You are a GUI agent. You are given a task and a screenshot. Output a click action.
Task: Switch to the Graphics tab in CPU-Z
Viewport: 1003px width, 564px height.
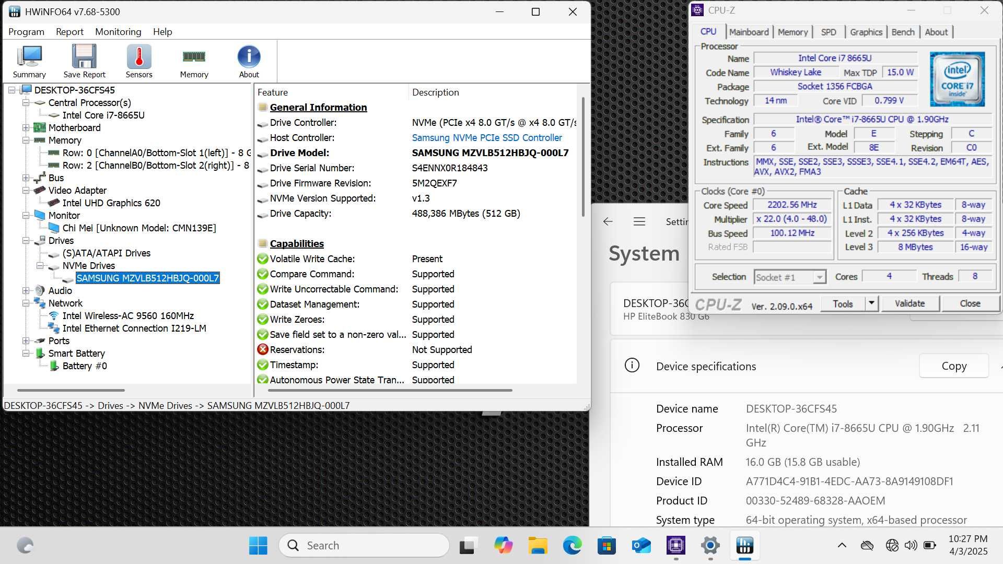click(x=866, y=32)
